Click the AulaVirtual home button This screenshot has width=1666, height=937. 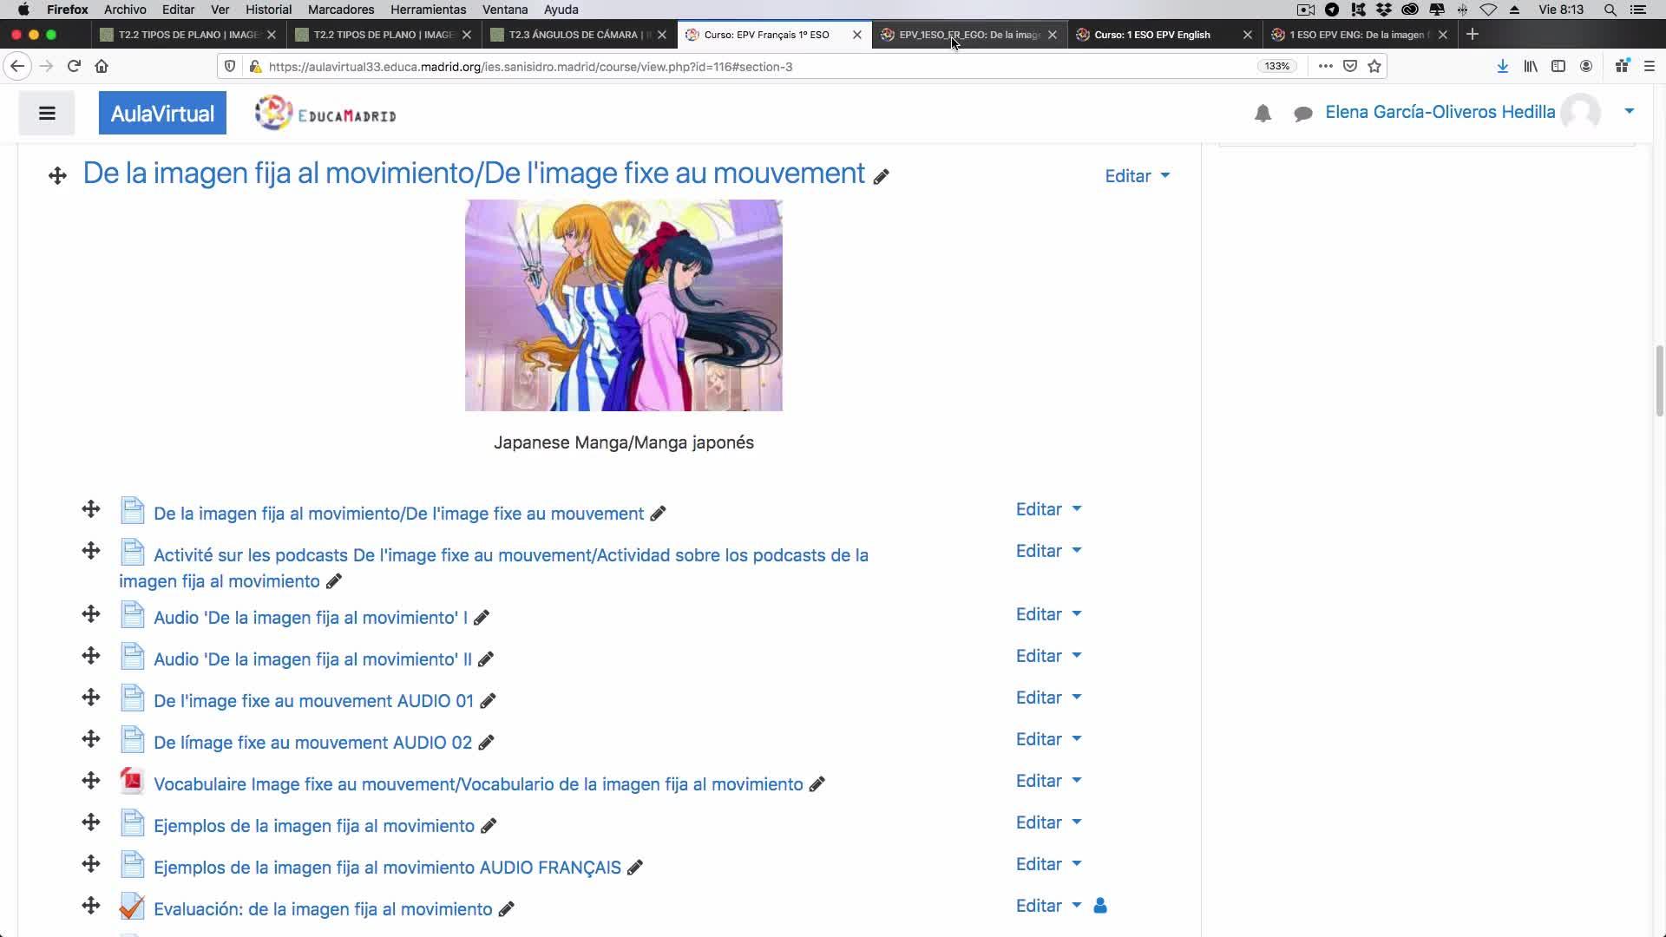tap(162, 114)
